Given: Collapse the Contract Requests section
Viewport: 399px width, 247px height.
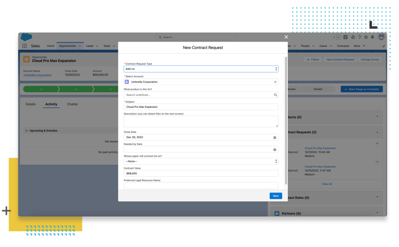Looking at the screenshot, I should click(377, 132).
